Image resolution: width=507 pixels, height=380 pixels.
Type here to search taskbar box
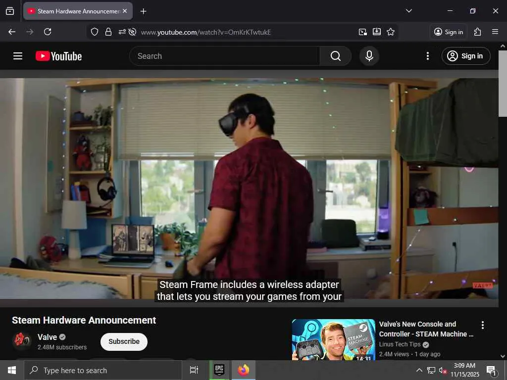(x=103, y=370)
